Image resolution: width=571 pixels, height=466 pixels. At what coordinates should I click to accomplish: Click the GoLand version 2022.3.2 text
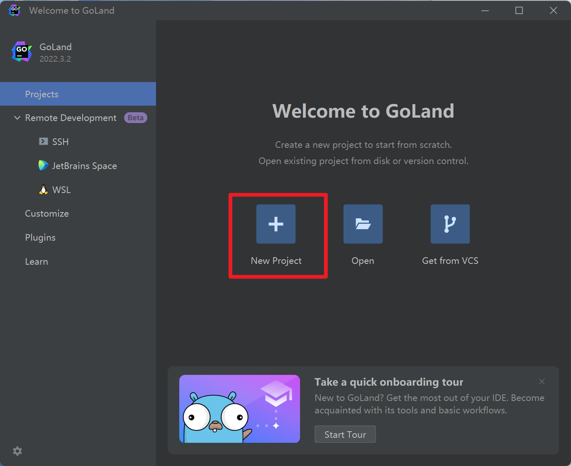tap(55, 59)
